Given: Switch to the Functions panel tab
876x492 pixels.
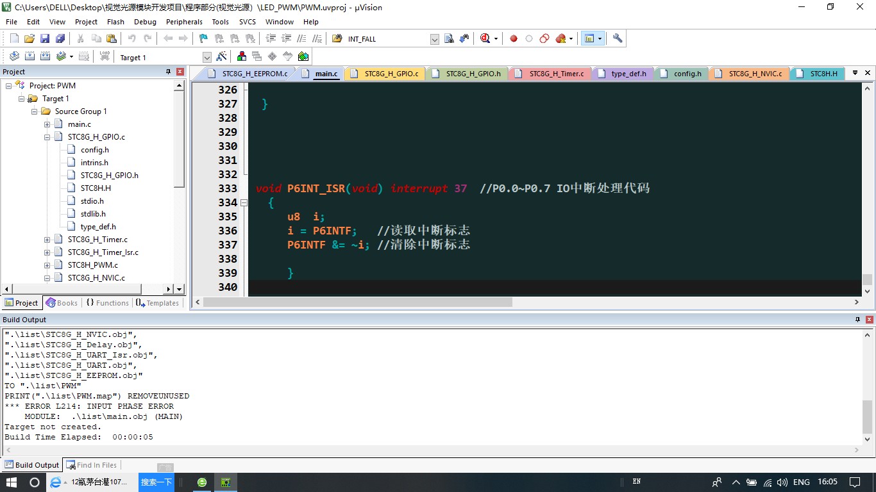Looking at the screenshot, I should 107,303.
